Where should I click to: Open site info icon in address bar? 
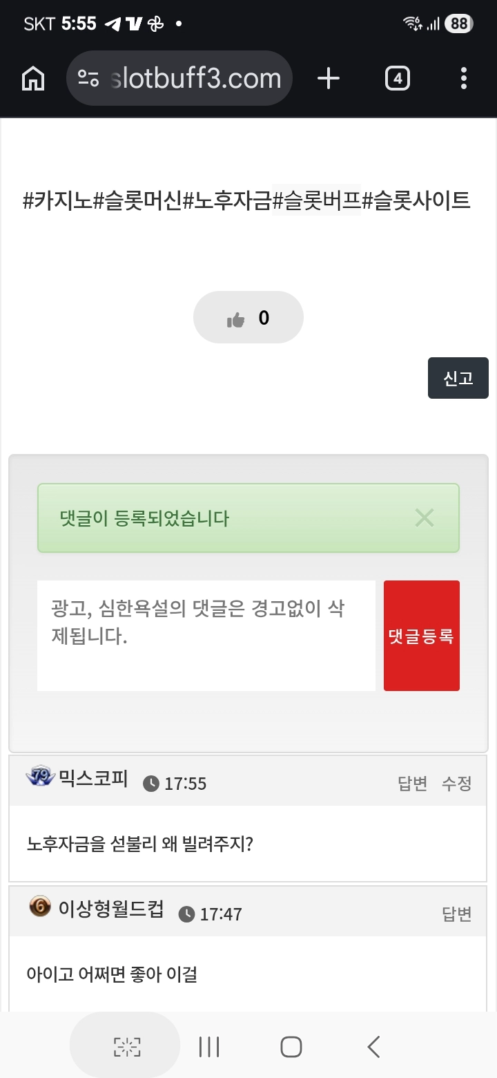click(88, 79)
